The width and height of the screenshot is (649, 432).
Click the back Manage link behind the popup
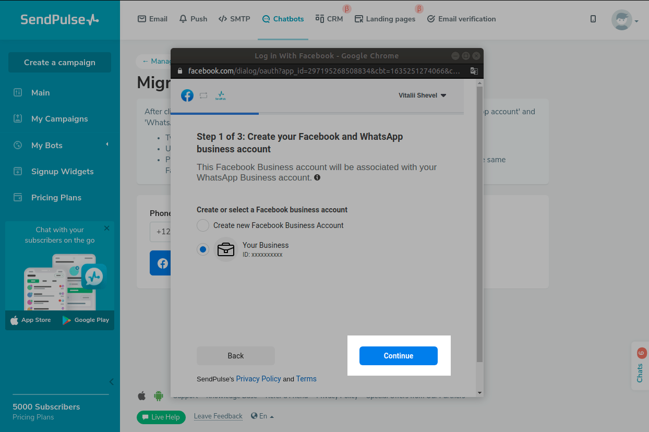click(x=156, y=61)
